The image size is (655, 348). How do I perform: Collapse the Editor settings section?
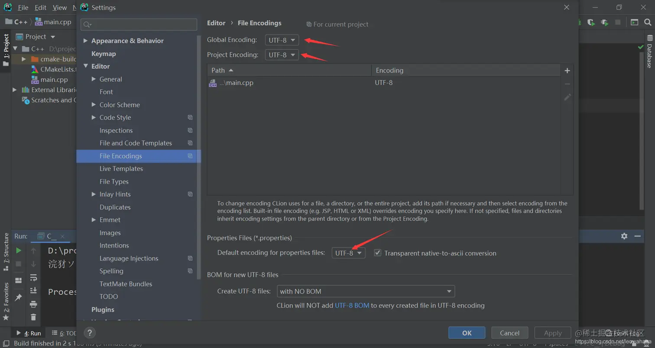pos(85,66)
